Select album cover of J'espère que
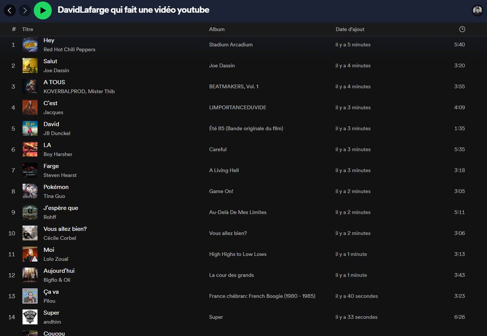The width and height of the screenshot is (487, 336). (x=30, y=212)
